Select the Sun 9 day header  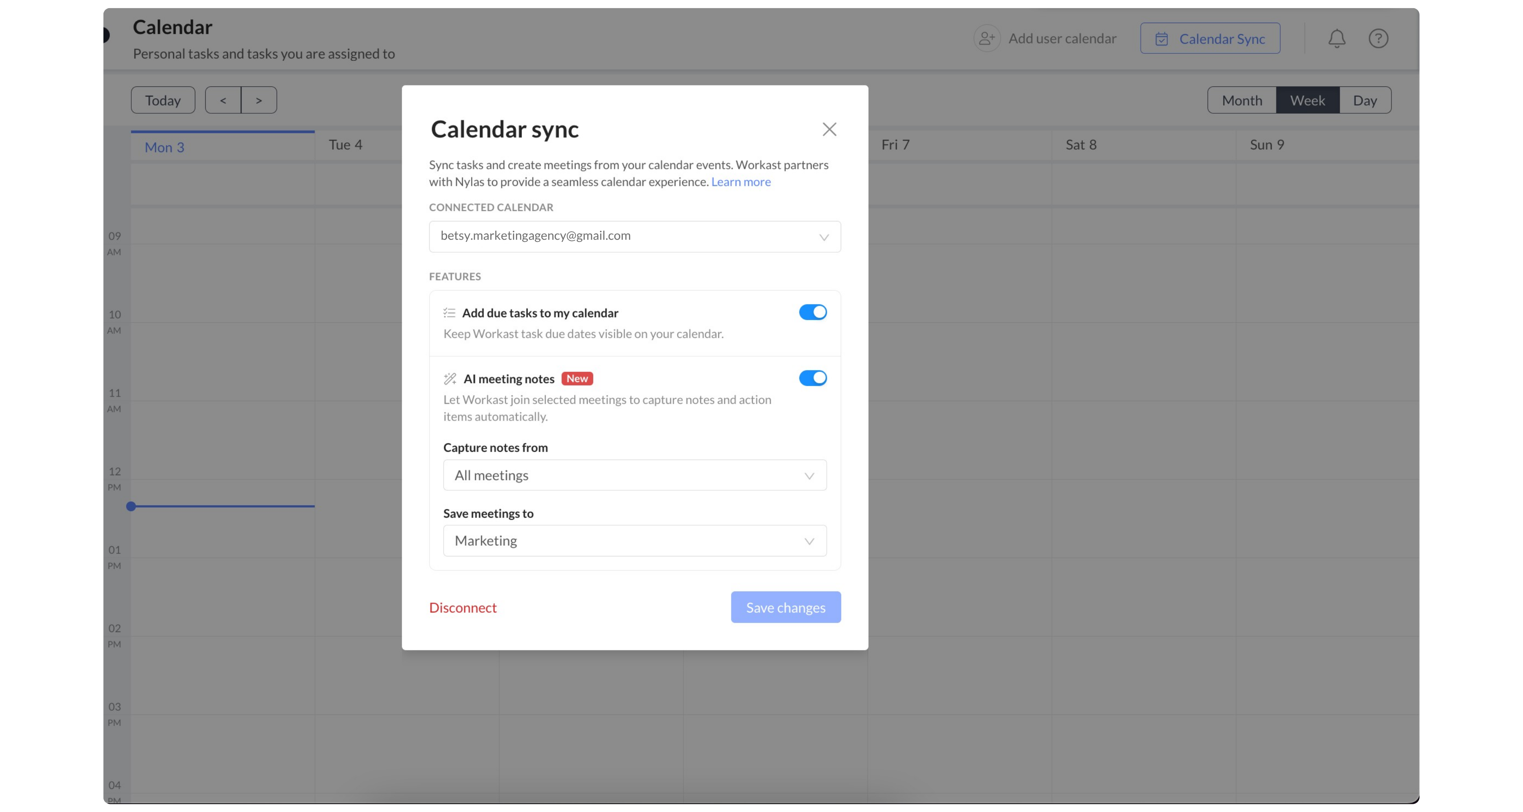[x=1267, y=145]
